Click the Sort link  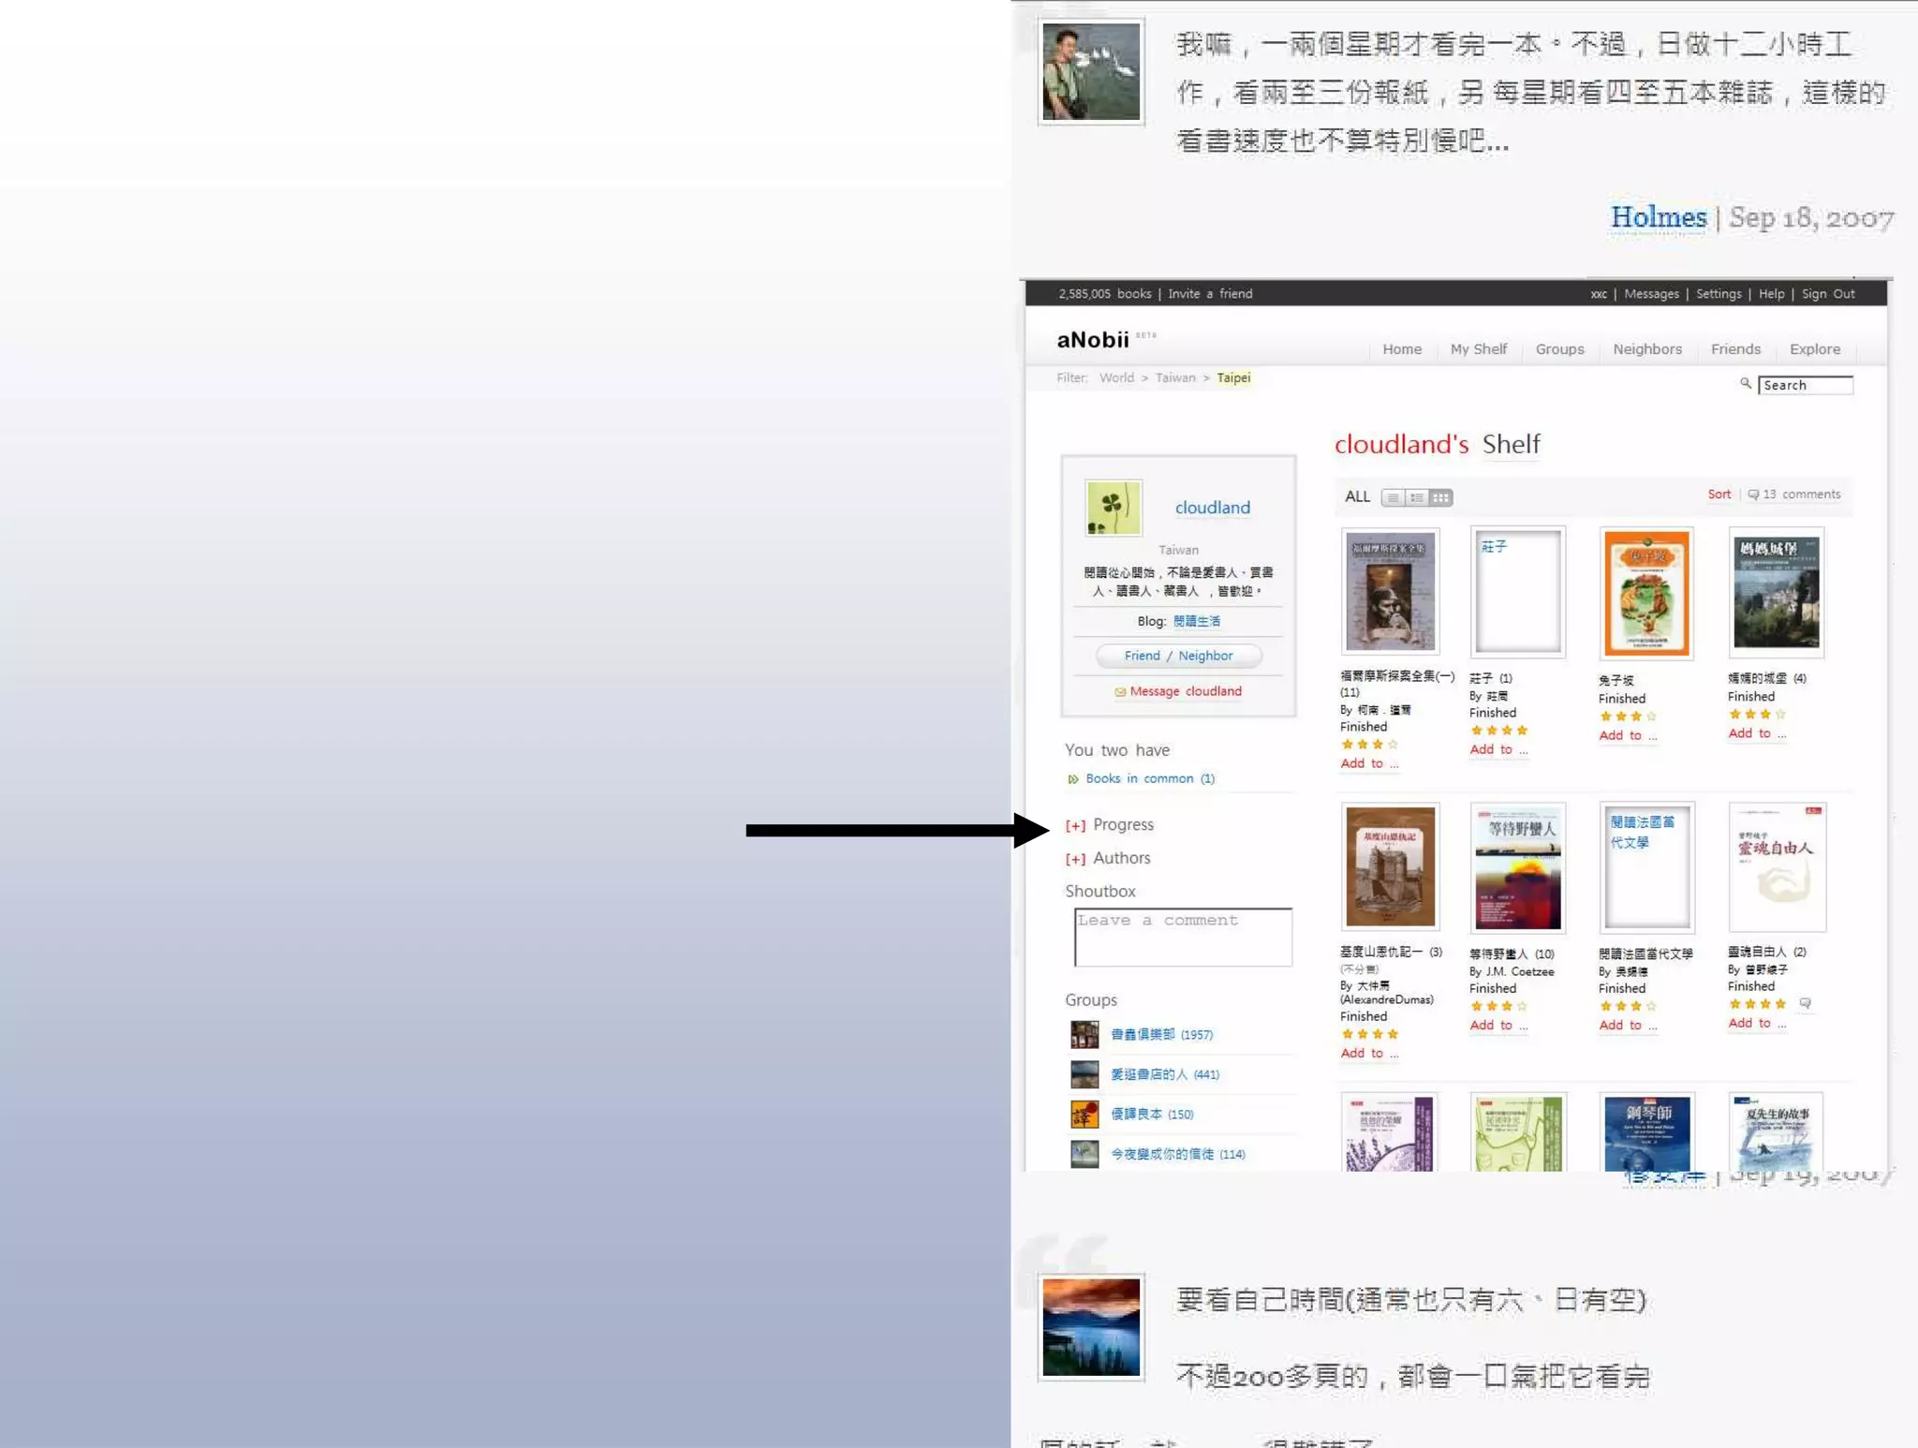(x=1719, y=495)
